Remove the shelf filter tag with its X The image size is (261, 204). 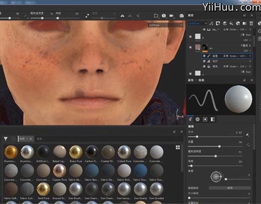[31, 139]
